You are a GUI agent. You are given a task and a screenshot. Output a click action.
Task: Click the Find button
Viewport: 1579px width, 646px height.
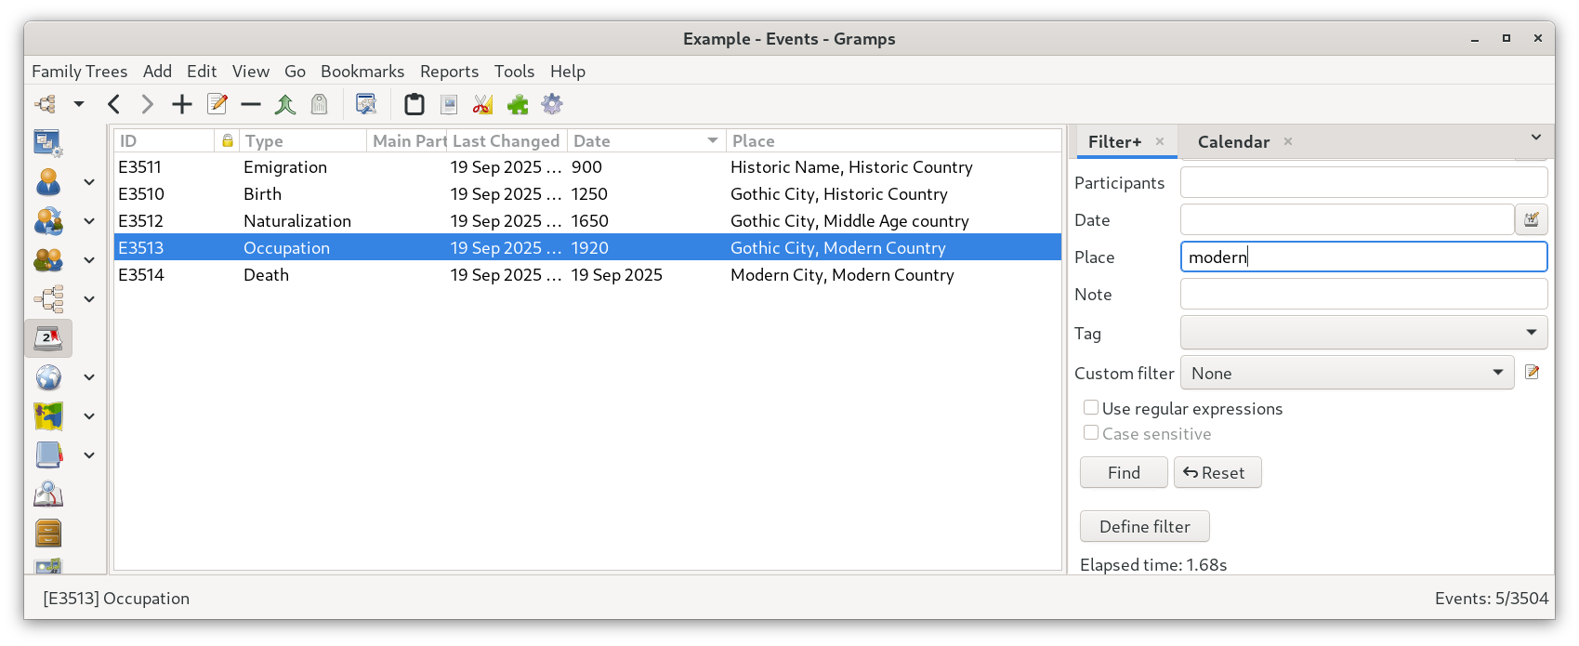tap(1124, 472)
